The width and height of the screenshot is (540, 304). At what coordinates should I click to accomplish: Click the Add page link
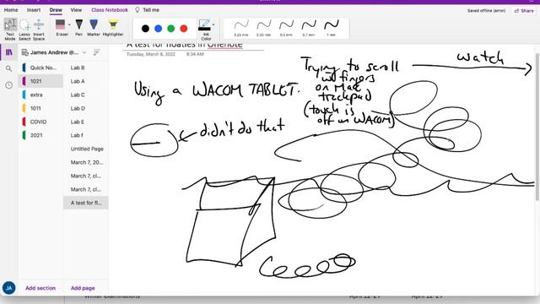(x=83, y=288)
